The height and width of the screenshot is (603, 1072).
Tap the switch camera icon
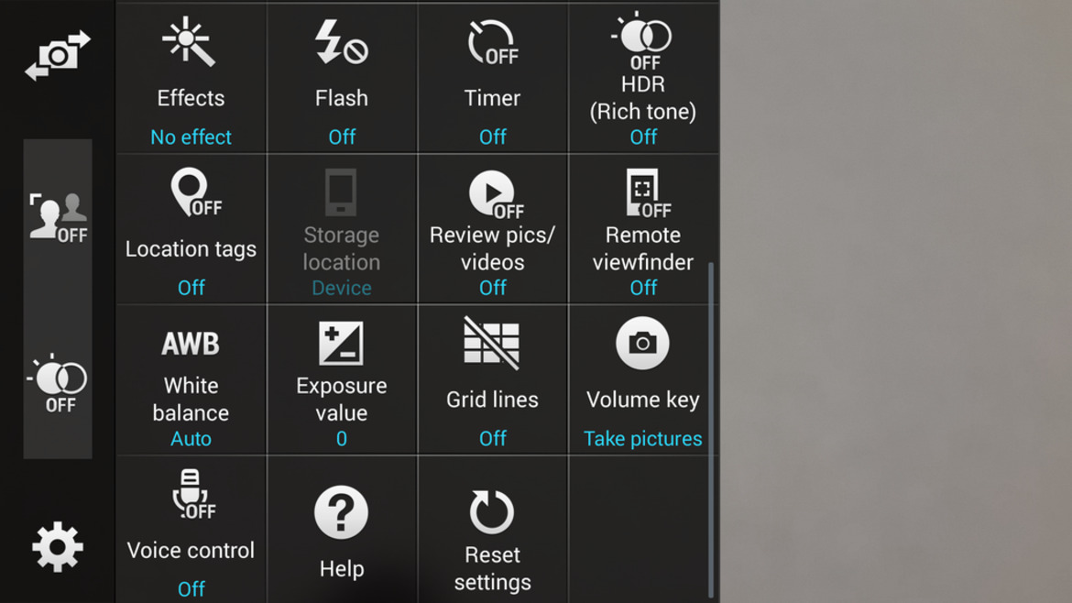[58, 55]
